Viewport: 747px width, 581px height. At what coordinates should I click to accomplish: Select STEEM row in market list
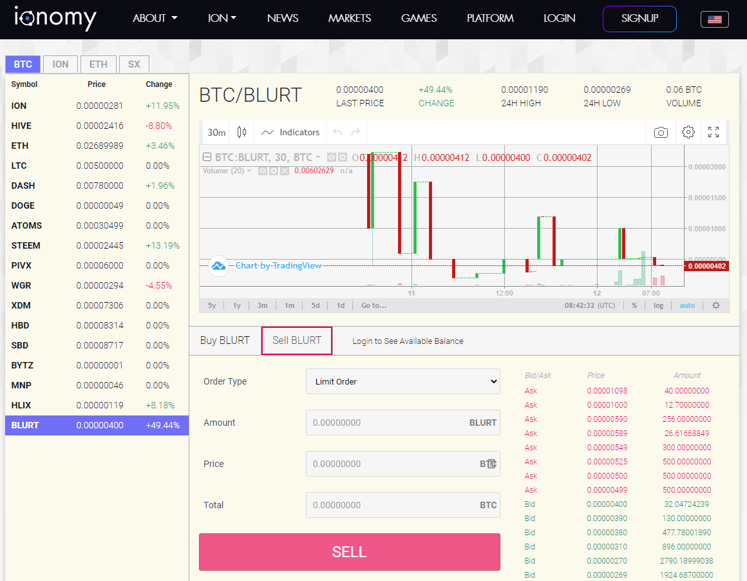click(97, 245)
